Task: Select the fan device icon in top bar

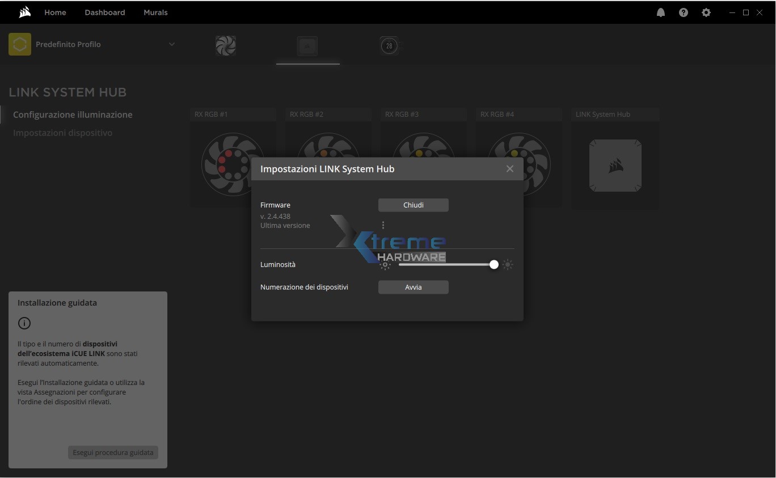Action: pyautogui.click(x=226, y=45)
